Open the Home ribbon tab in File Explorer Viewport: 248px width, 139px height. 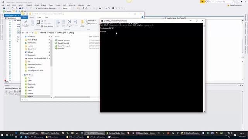coord(32,17)
